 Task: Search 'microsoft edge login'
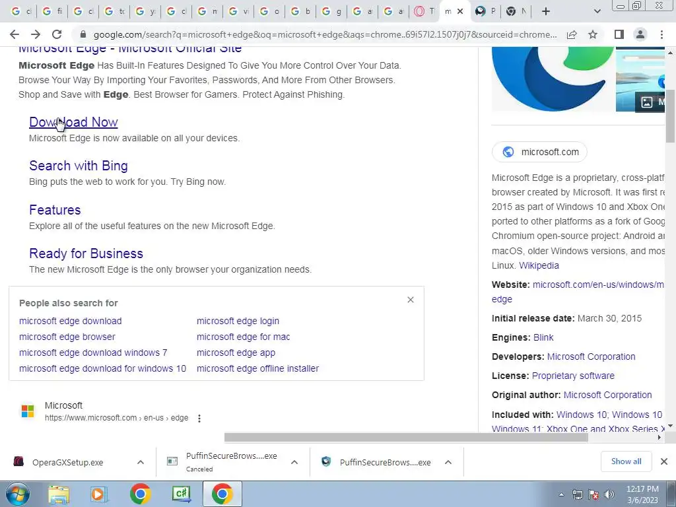point(238,321)
